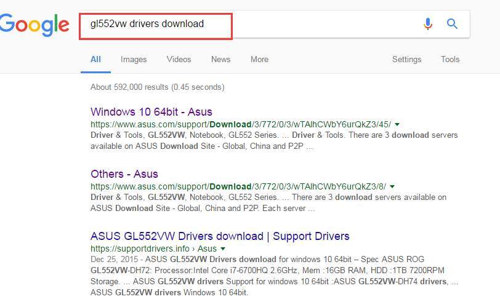
Task: Expand dropdown arrow next to the asus.com URL ending /45/
Action: click(x=397, y=124)
